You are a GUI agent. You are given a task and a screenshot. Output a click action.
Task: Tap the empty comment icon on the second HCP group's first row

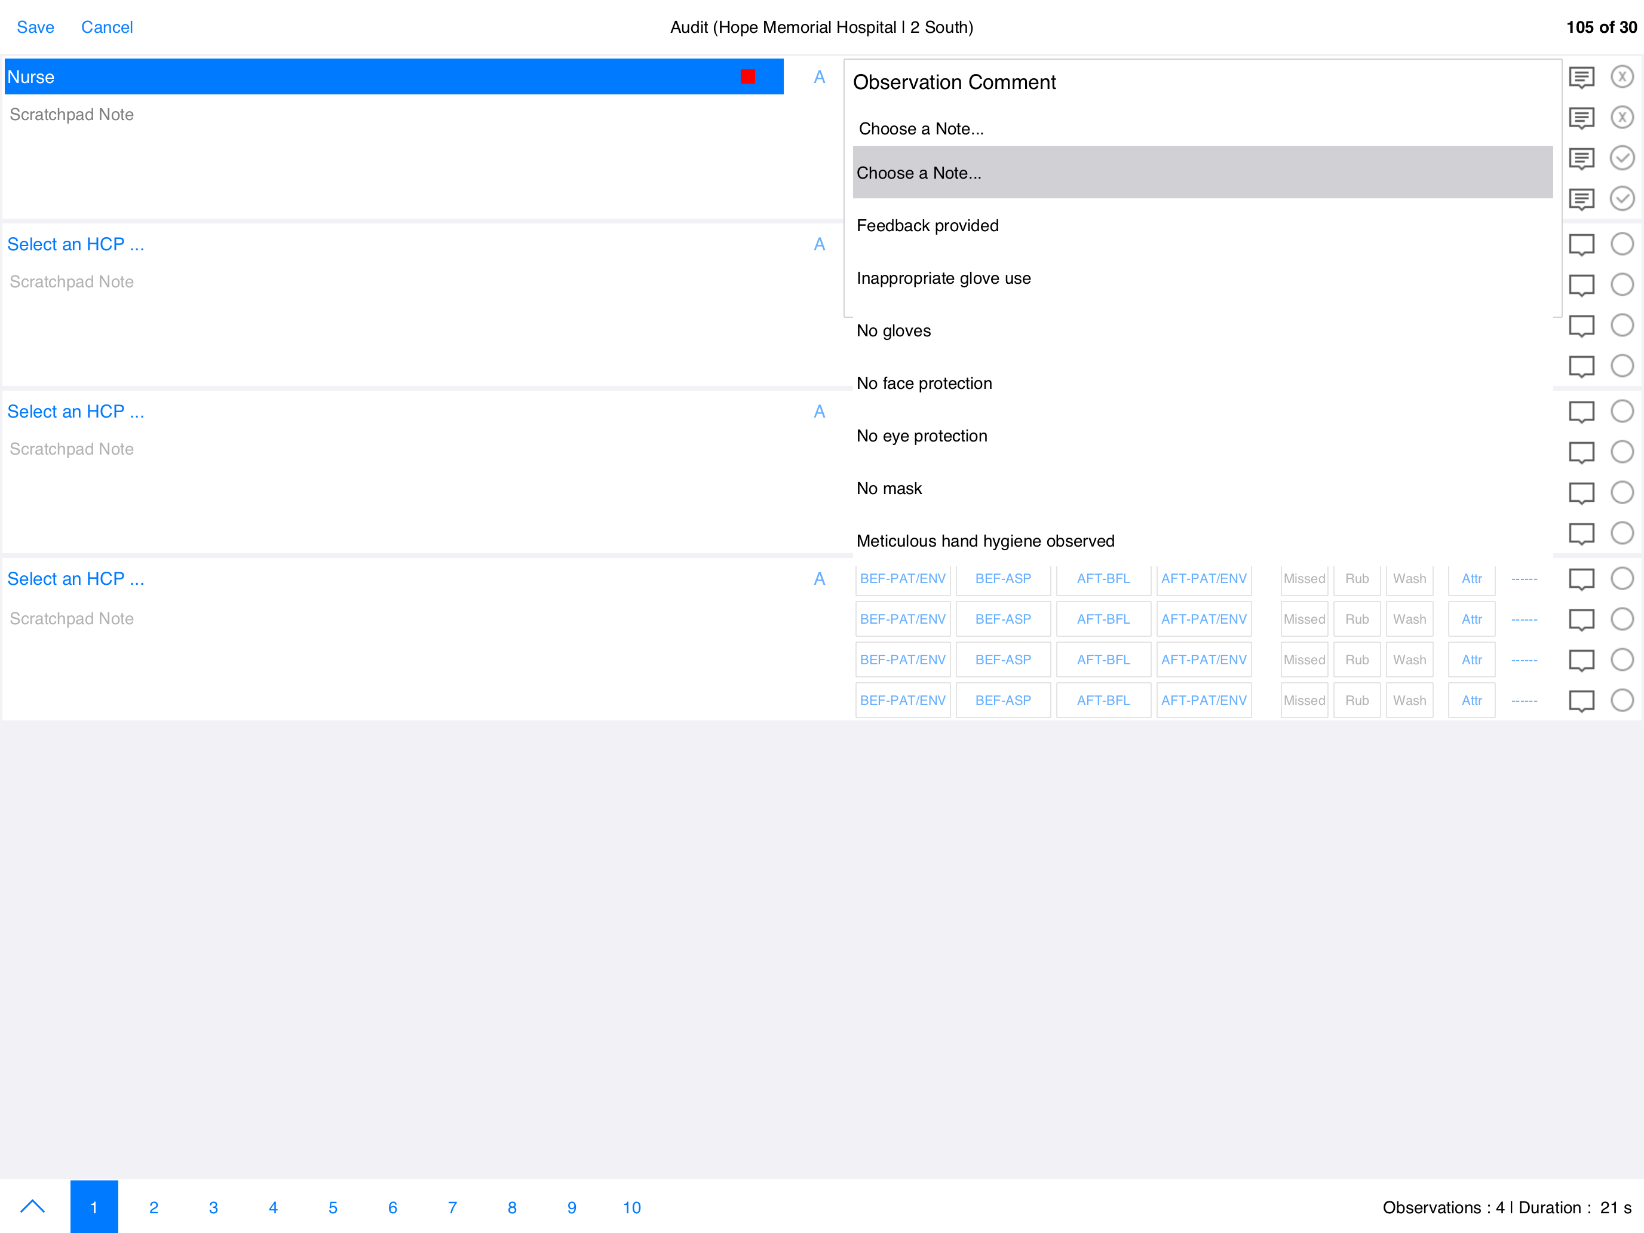pos(1581,244)
